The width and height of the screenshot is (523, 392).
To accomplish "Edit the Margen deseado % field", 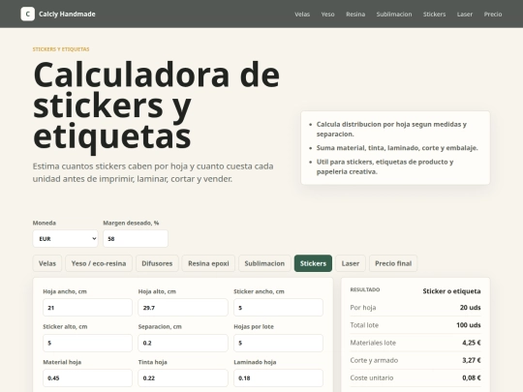I will [x=136, y=239].
